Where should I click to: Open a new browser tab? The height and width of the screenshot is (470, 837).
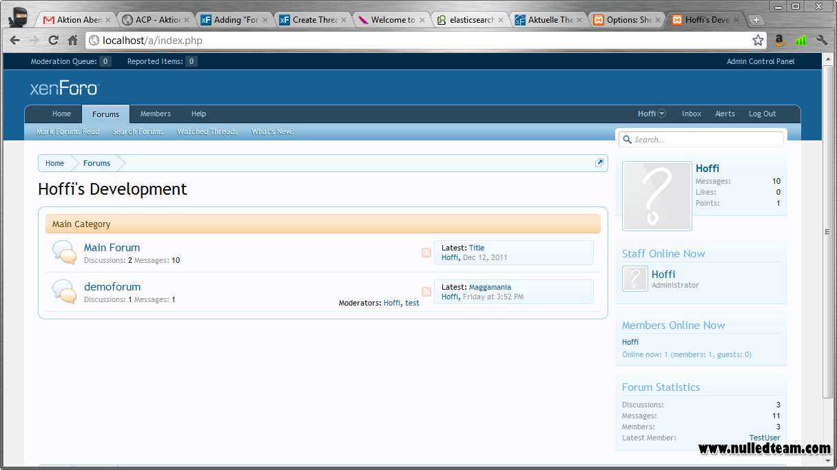click(x=756, y=20)
